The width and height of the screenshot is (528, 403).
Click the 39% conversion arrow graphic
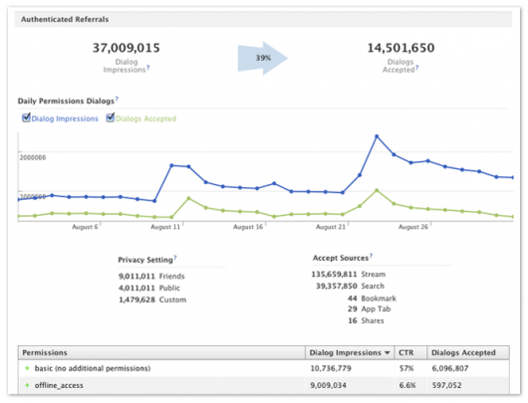click(263, 58)
